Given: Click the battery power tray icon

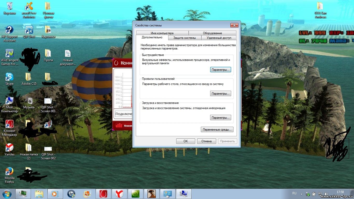Looking at the screenshot, I should click(314, 194).
